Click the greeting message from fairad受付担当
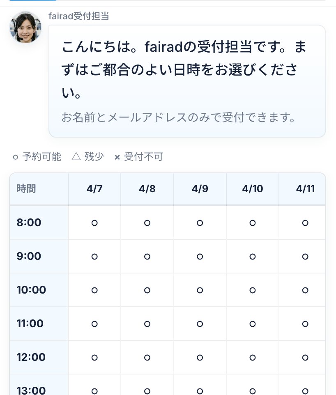Screen dimensions: 336x395 [184, 70]
